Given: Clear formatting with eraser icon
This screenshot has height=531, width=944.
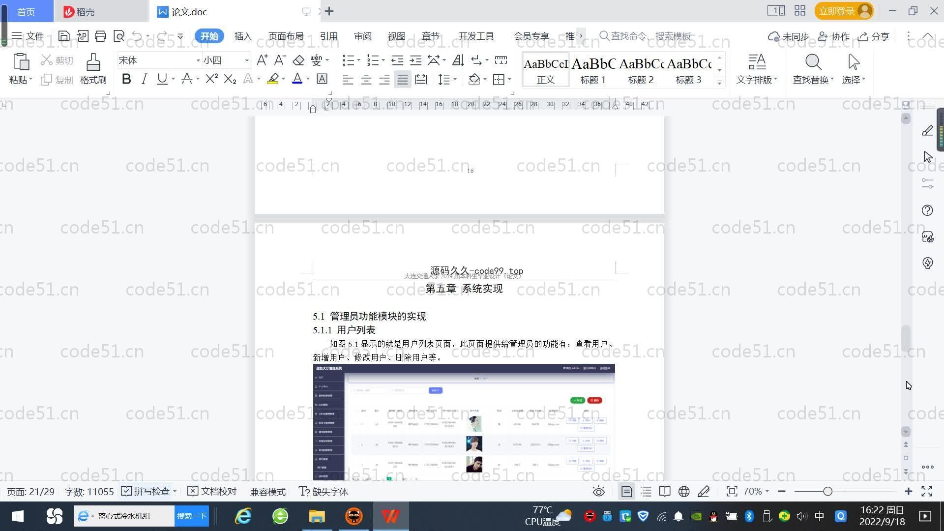Looking at the screenshot, I should [298, 60].
